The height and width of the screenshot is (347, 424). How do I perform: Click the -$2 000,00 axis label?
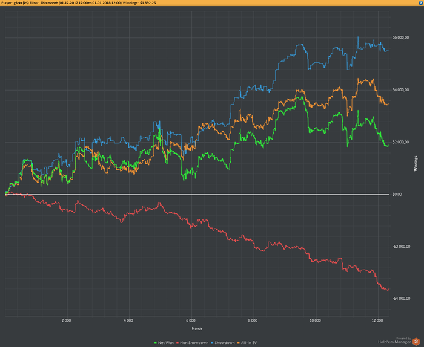point(401,247)
